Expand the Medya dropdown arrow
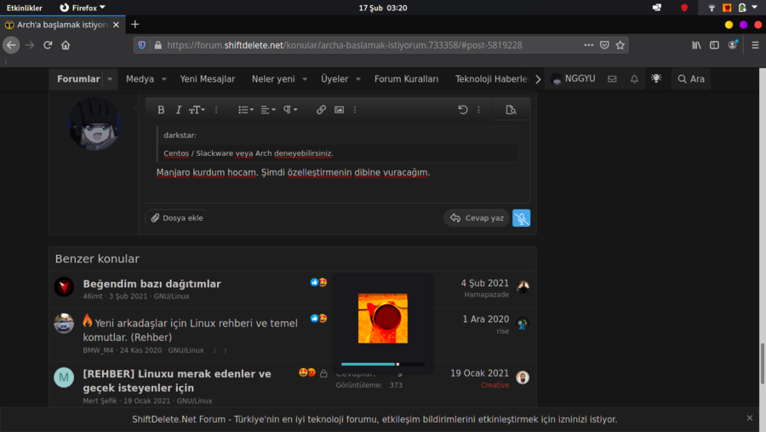 tap(164, 78)
